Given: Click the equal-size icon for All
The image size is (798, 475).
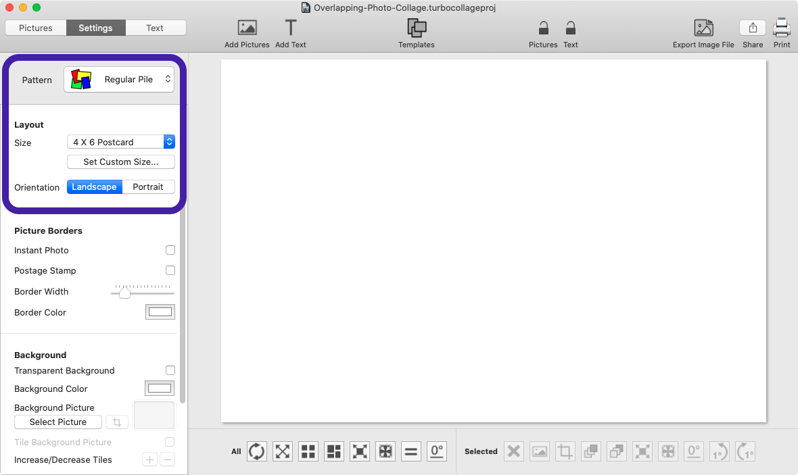Looking at the screenshot, I should [411, 451].
